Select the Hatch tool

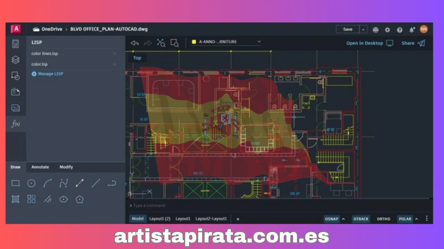click(15, 199)
